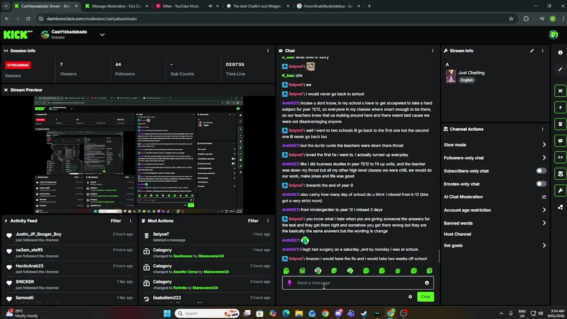Open Channel Actions three-dot menu
Screen dimensions: 567x319
click(543, 129)
